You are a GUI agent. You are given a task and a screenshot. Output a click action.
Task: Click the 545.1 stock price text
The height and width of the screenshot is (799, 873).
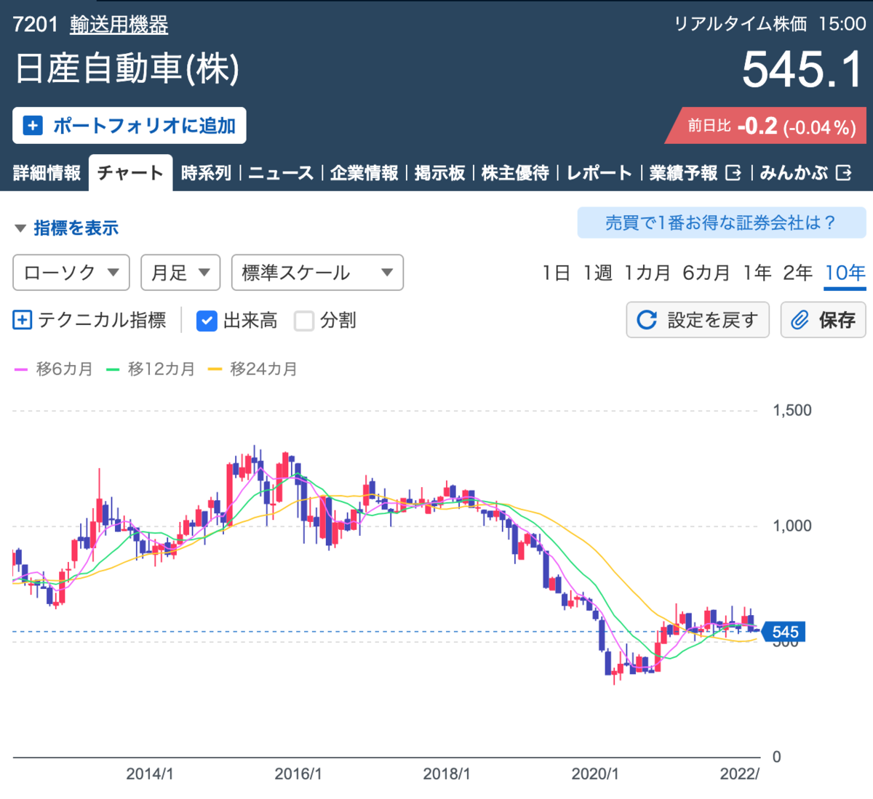point(802,70)
